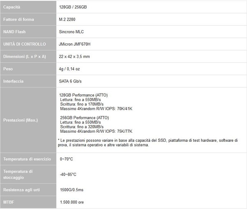Click the '256GB Performance (ATTO)' heading
Image resolution: width=247 pixels, height=209 pixels.
84,117
